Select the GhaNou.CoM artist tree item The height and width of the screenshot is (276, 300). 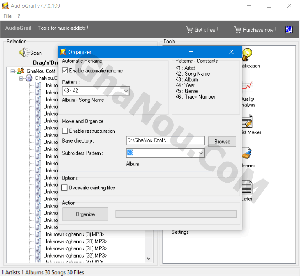[41, 71]
